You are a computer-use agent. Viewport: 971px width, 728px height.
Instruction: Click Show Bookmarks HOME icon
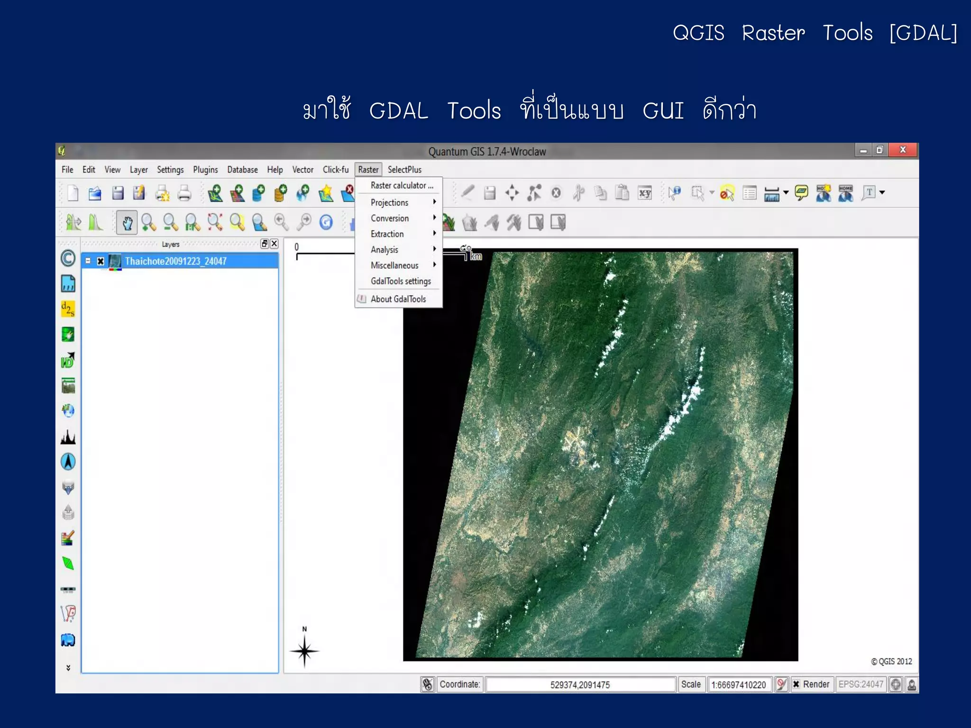click(845, 193)
